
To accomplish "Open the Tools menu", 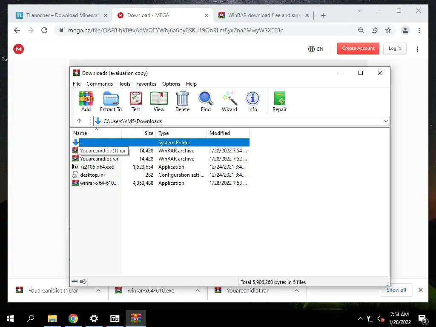I will pyautogui.click(x=125, y=84).
